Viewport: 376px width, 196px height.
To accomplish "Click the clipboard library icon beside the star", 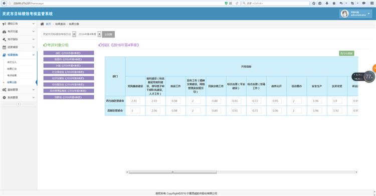I will coord(320,3).
